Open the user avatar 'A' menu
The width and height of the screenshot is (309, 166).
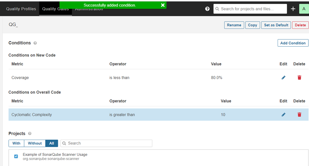(x=304, y=9)
